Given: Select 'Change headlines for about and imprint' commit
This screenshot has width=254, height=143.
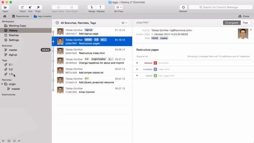Looking at the screenshot, I should pos(92,61).
